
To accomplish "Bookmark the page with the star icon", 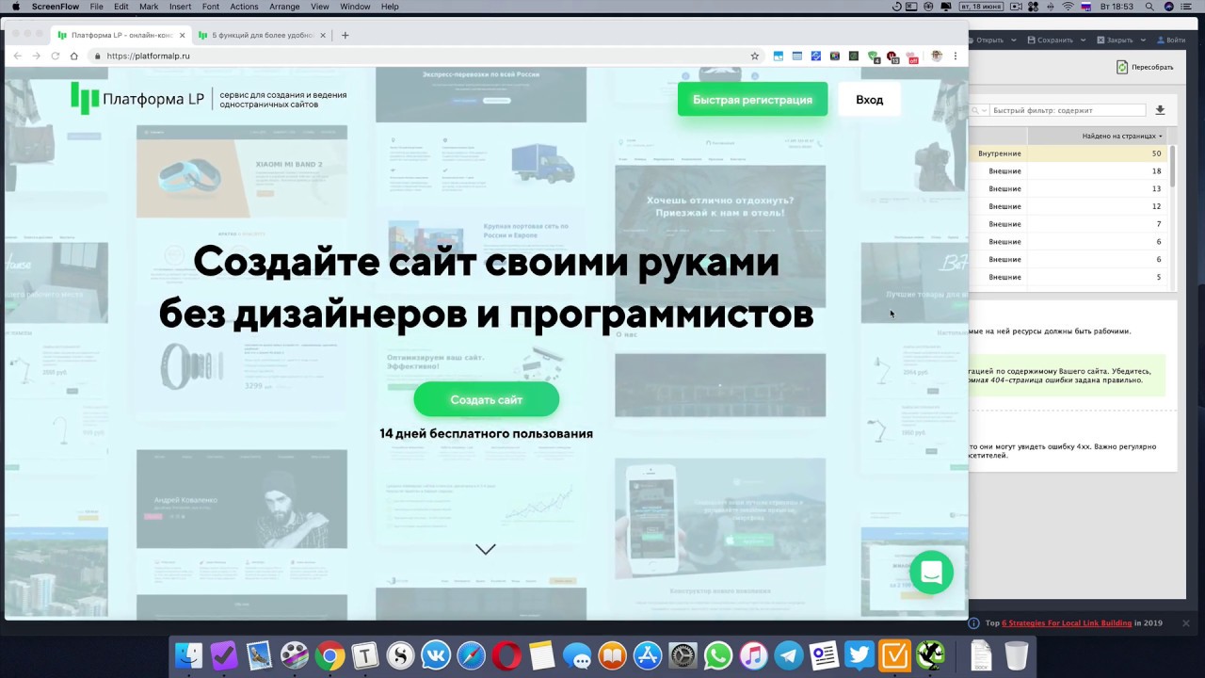I will coord(754,56).
